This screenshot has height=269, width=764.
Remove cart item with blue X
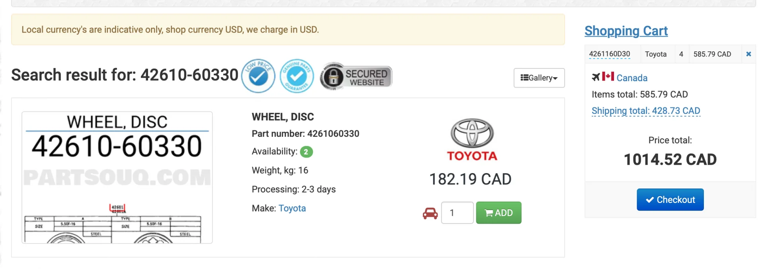coord(748,54)
